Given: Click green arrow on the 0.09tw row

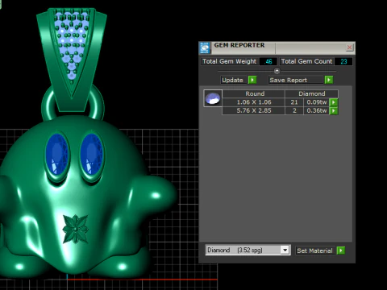Looking at the screenshot, I should pos(334,102).
